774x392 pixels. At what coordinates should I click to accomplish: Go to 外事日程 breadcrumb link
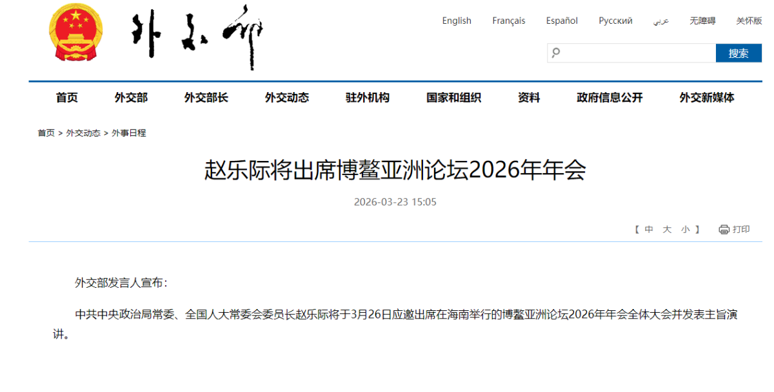129,133
